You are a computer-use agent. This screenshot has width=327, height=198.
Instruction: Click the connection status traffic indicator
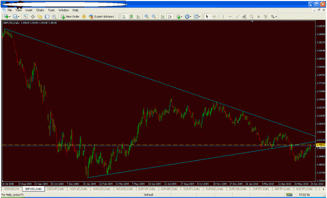(289, 195)
